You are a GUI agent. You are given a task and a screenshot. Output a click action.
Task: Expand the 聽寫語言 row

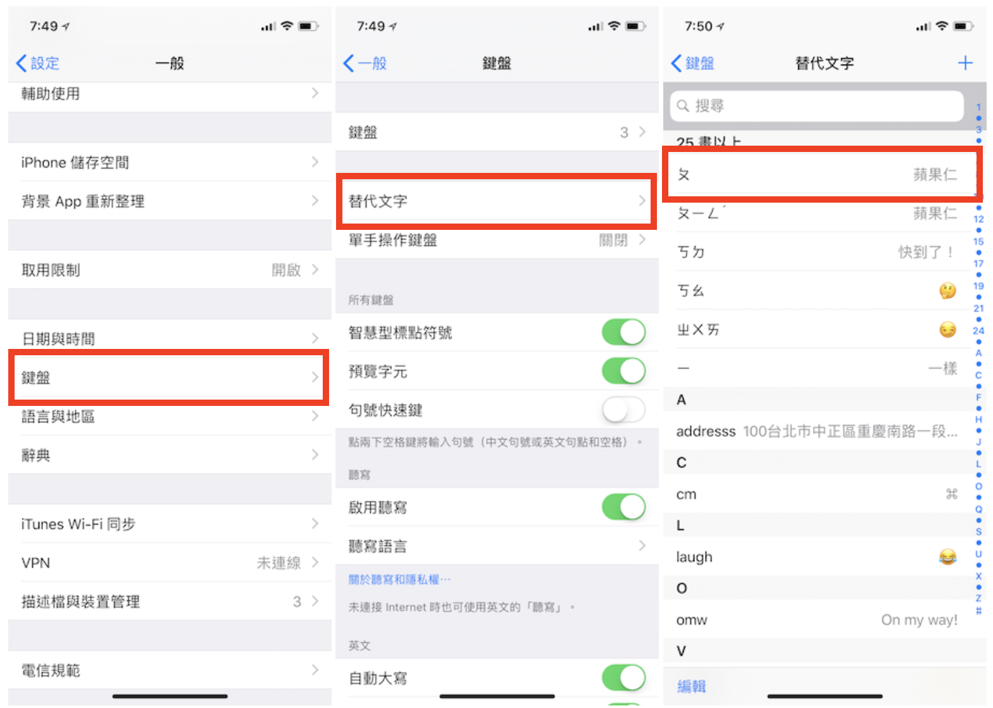497,546
